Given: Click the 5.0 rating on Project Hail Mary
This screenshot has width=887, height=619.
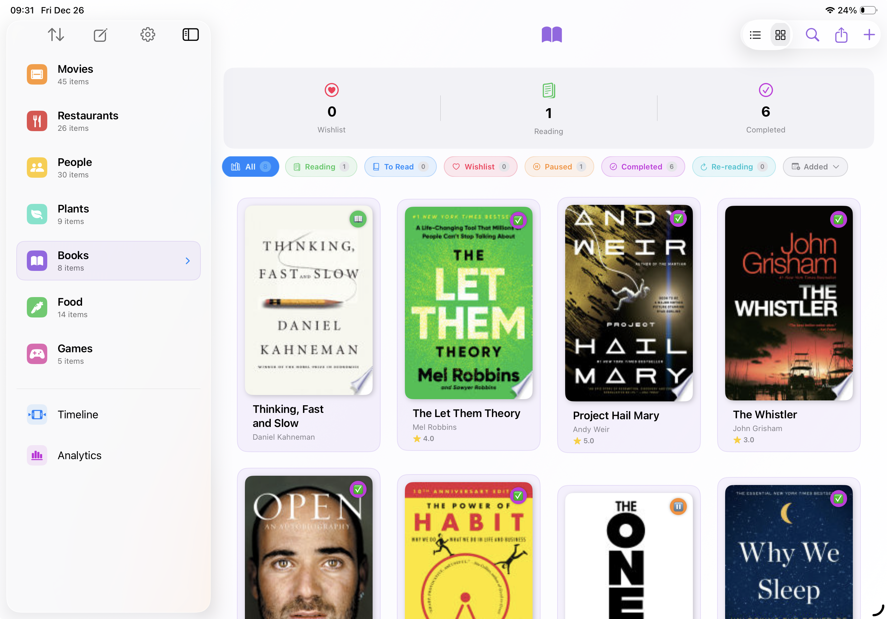Looking at the screenshot, I should tap(584, 441).
